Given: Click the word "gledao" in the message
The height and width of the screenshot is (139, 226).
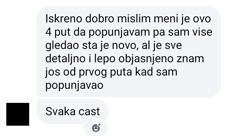Looking at the screenshot, I should 62,46.
